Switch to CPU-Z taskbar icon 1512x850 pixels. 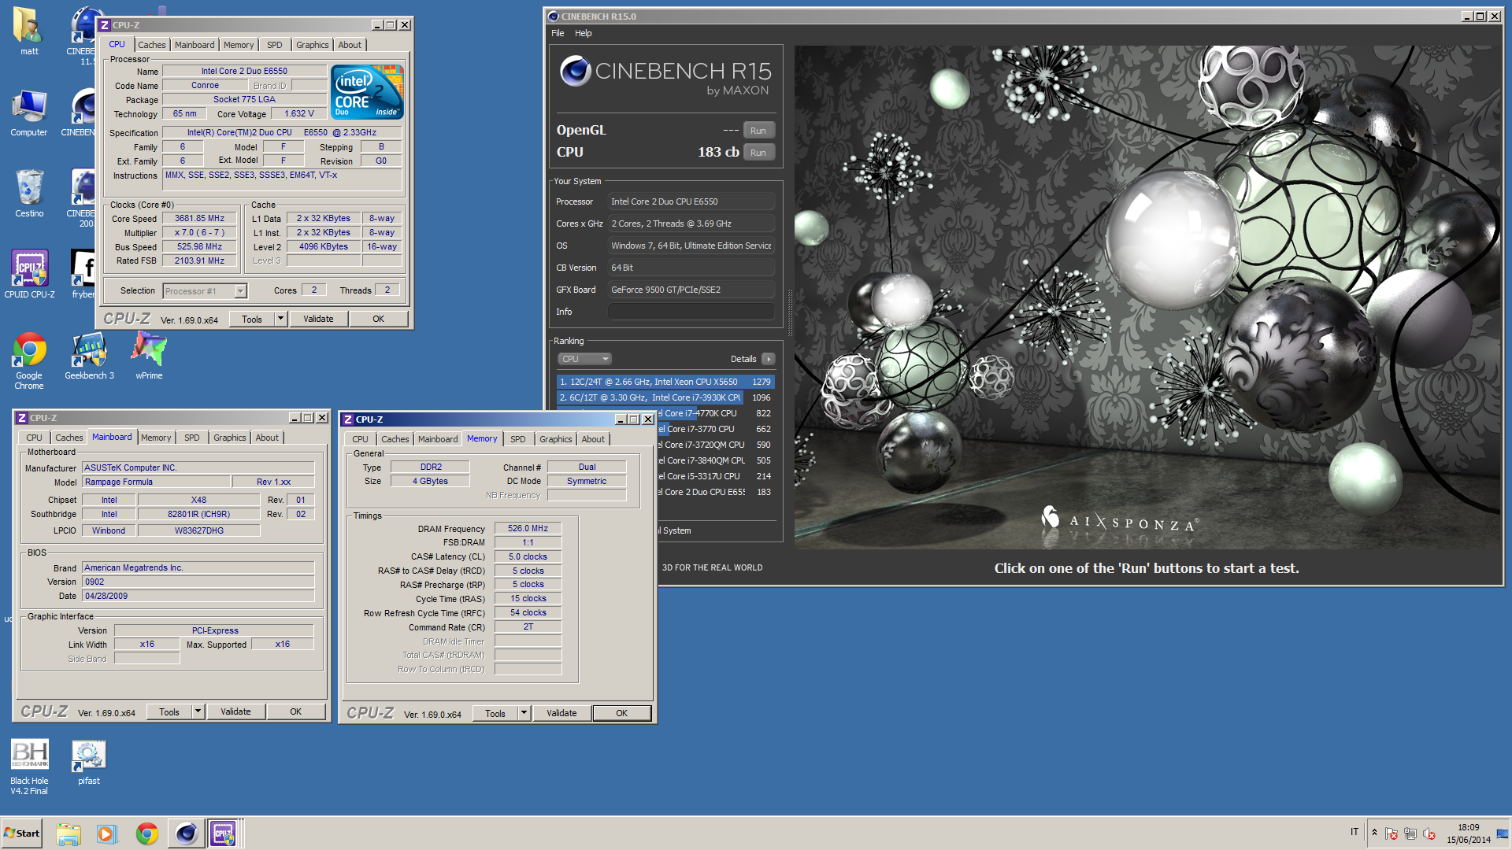(x=223, y=833)
